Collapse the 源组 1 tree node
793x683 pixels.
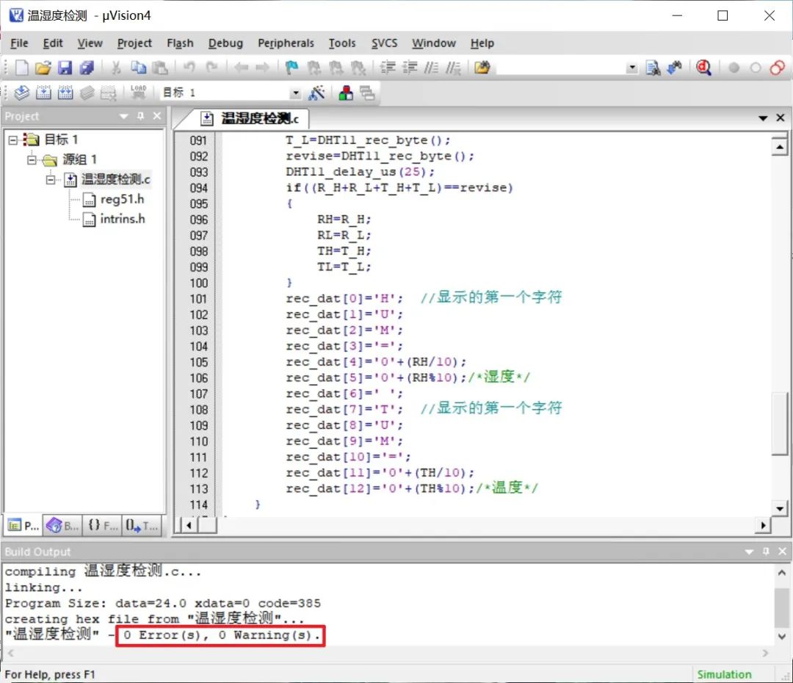coord(32,160)
